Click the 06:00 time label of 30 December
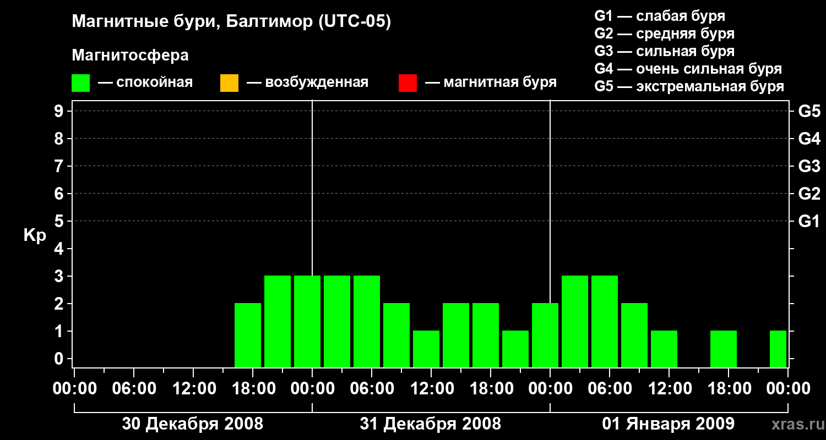826x440 pixels. click(134, 389)
